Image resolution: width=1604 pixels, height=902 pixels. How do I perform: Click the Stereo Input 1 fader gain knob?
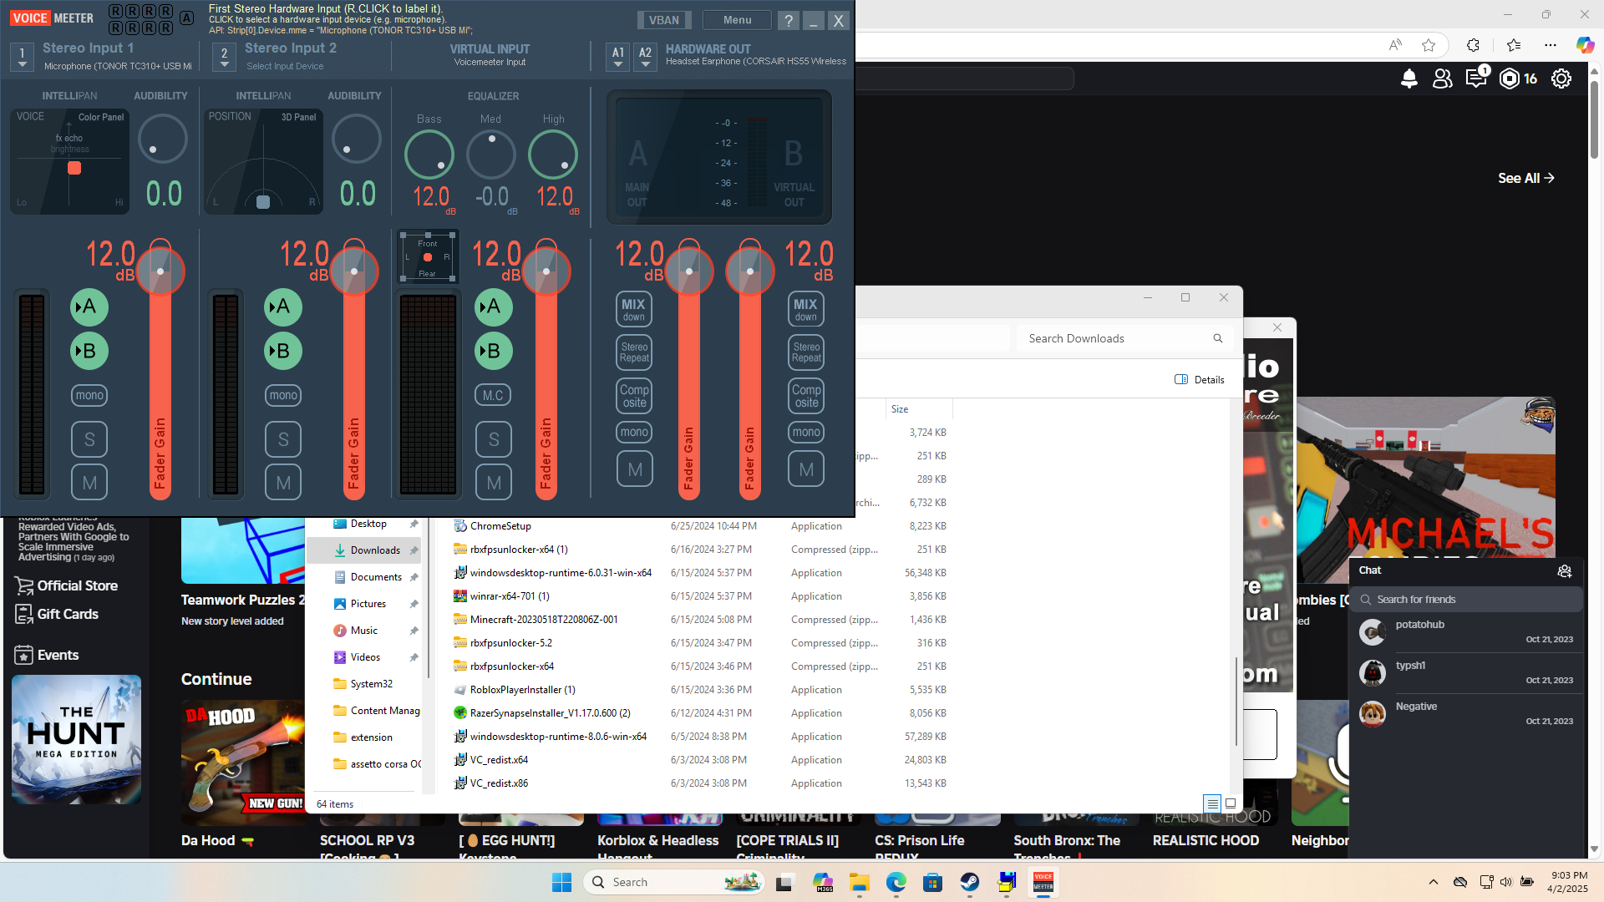coord(160,271)
